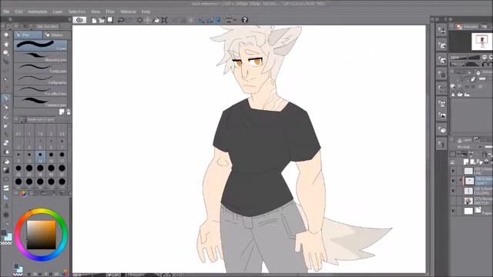Viewport: 493px width, 277px height.
Task: Pick a shade in the color square
Action: coord(41,235)
